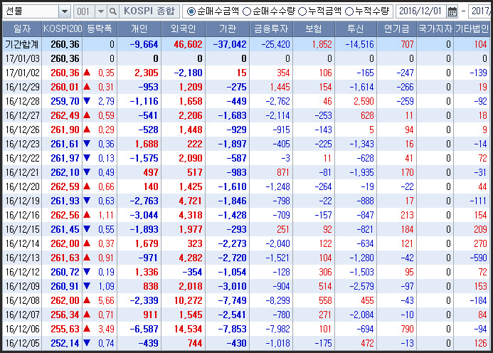The height and width of the screenshot is (353, 493).
Task: Click institution value -7,853 on 16/12/06
Action: (x=233, y=329)
